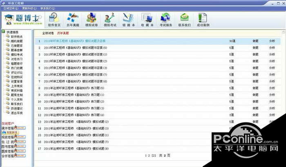The height and width of the screenshot is (167, 286).
Task: Switch to the red 历年真题 tab
Action: coord(63,33)
